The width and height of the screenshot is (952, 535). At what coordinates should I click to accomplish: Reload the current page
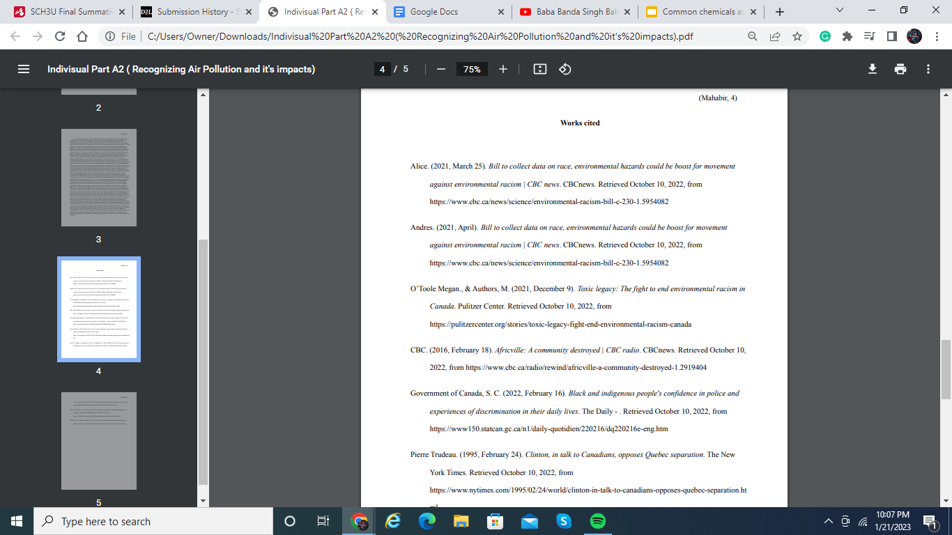pyautogui.click(x=60, y=36)
